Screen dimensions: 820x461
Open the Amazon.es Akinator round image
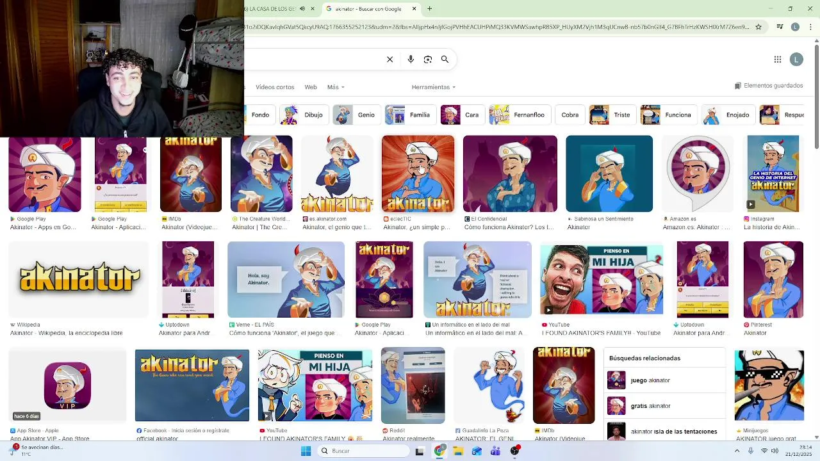pyautogui.click(x=697, y=174)
